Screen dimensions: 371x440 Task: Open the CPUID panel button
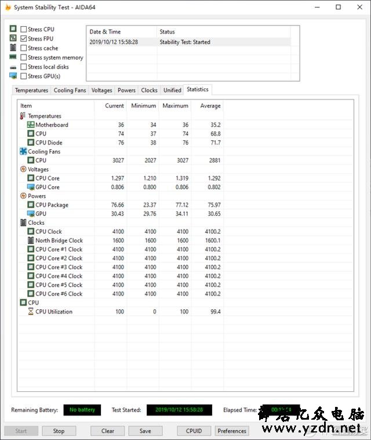[194, 431]
